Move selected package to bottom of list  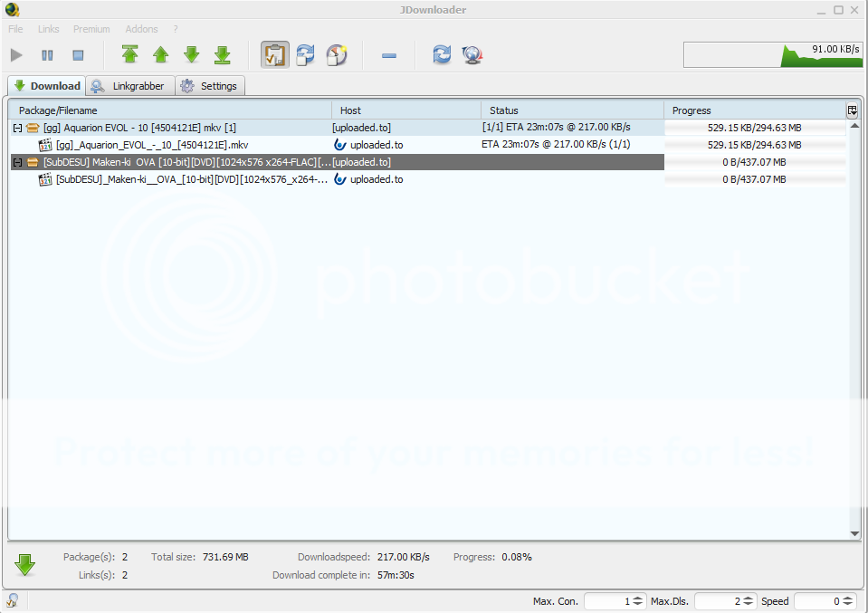click(x=223, y=55)
